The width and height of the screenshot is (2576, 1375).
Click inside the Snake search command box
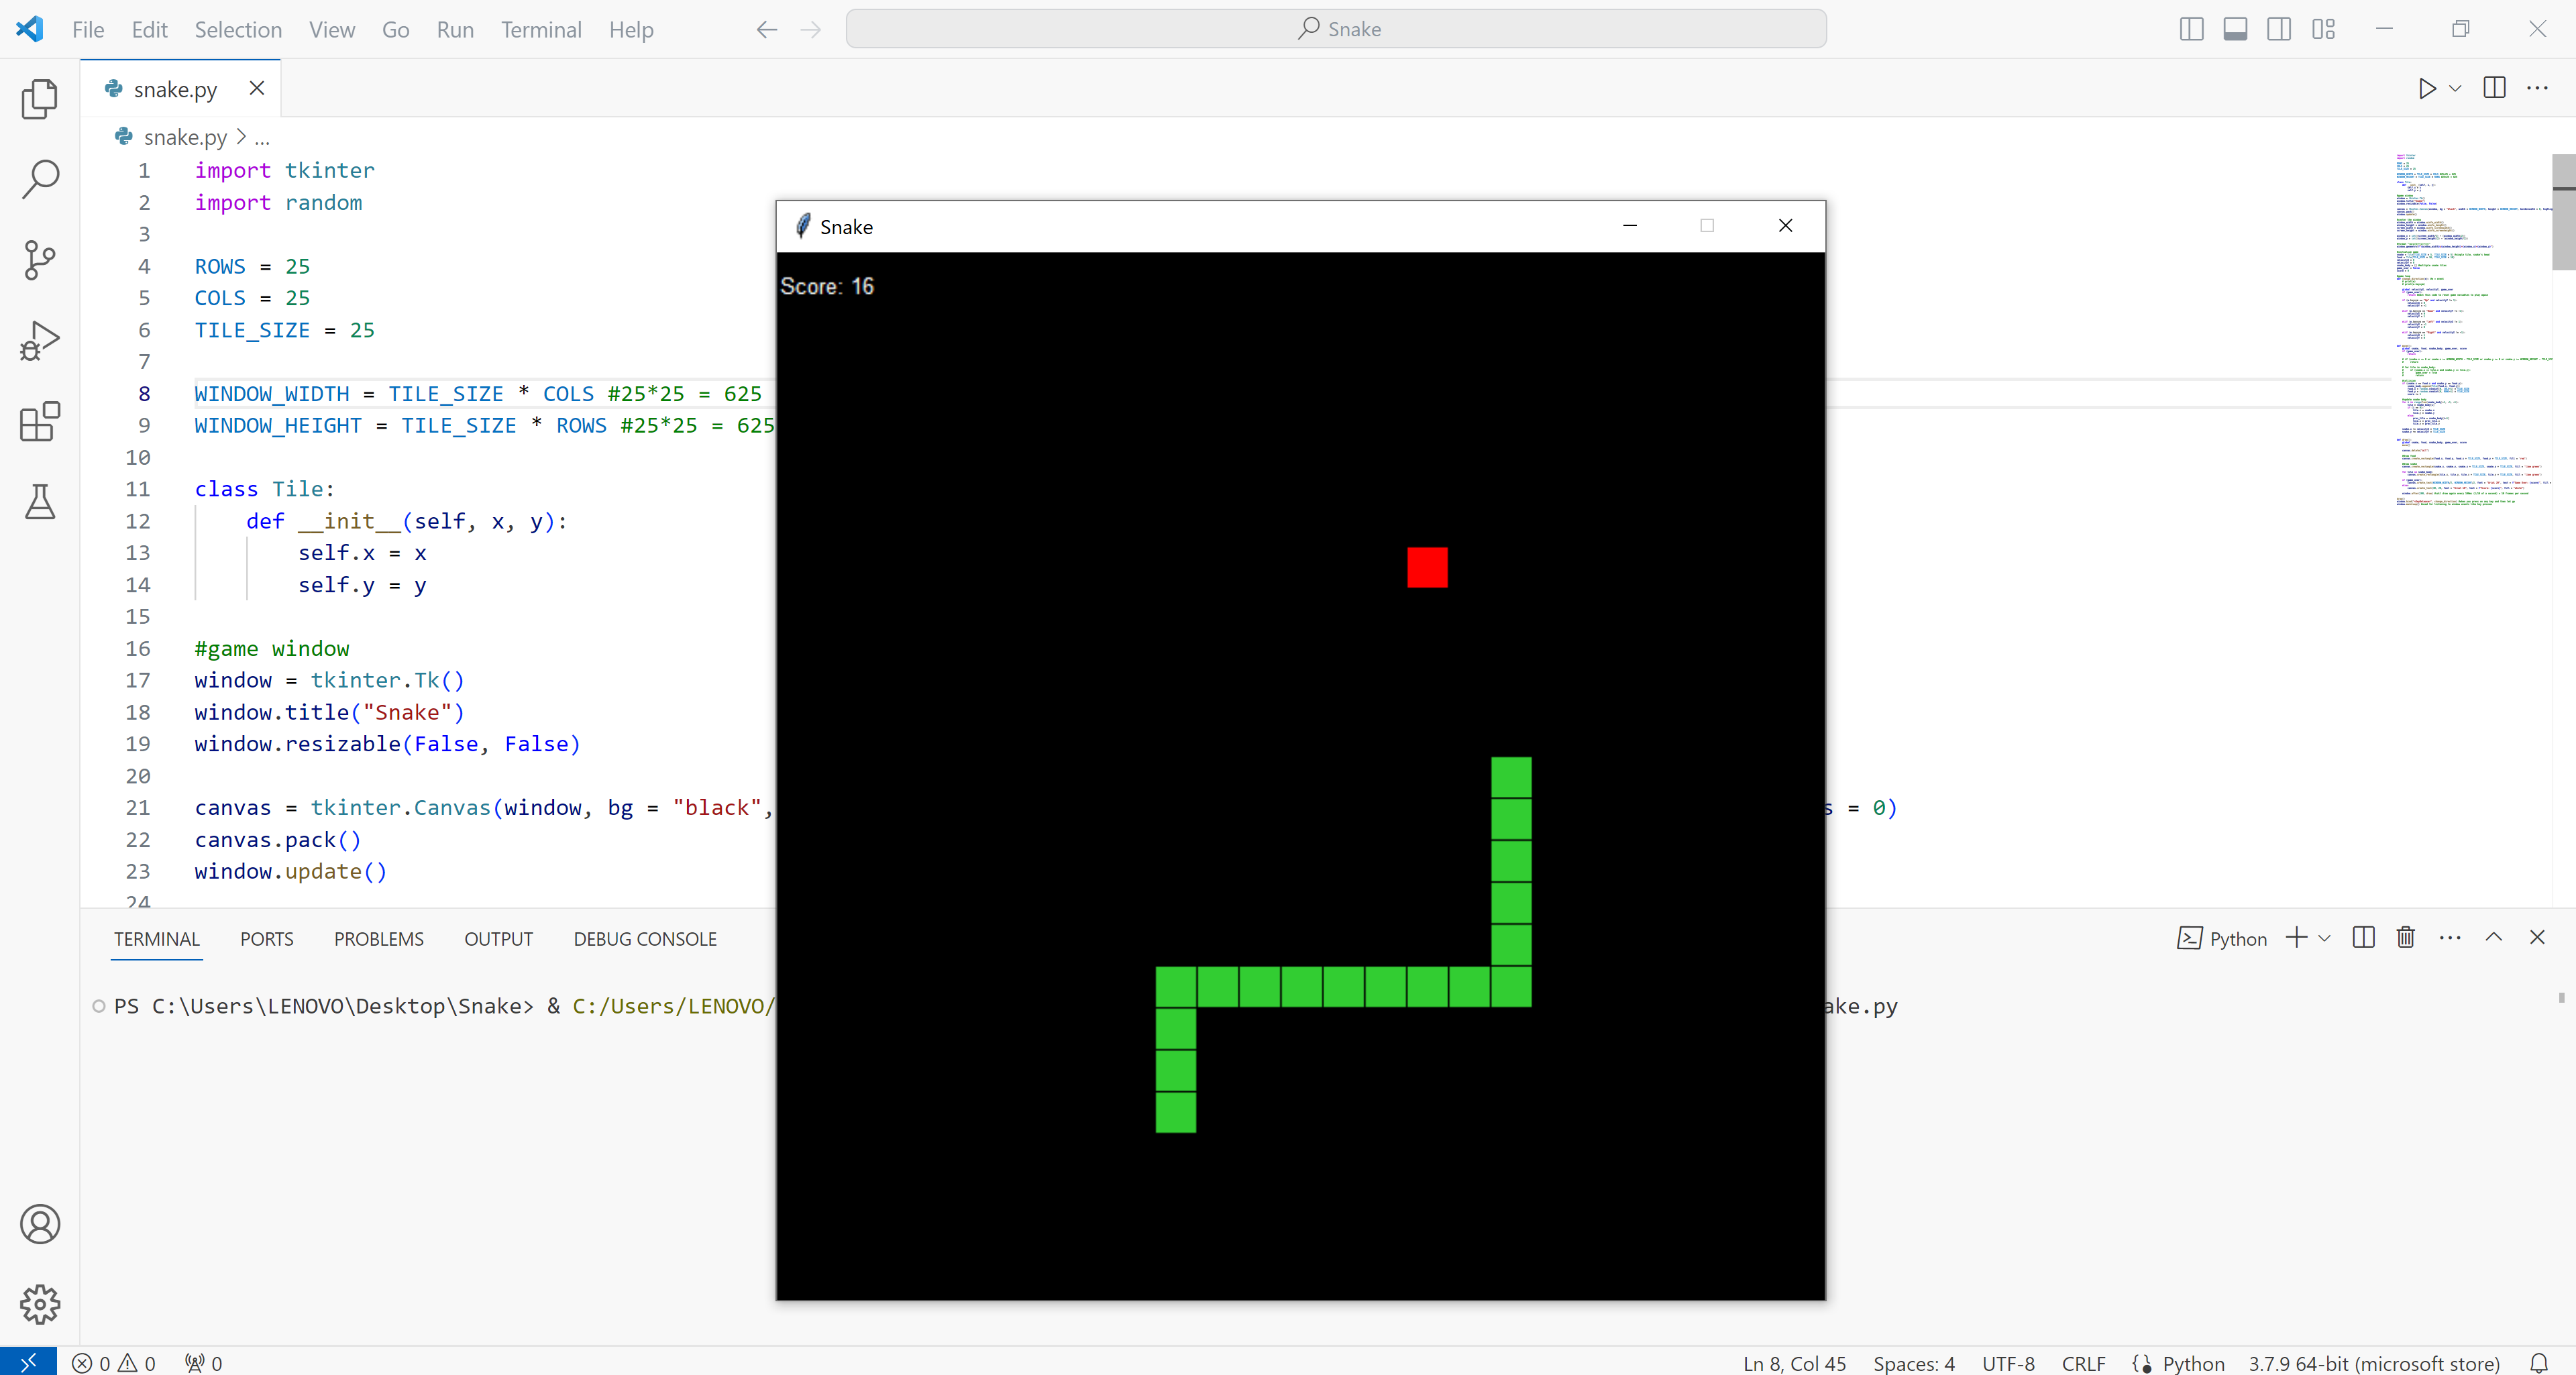coord(1337,29)
